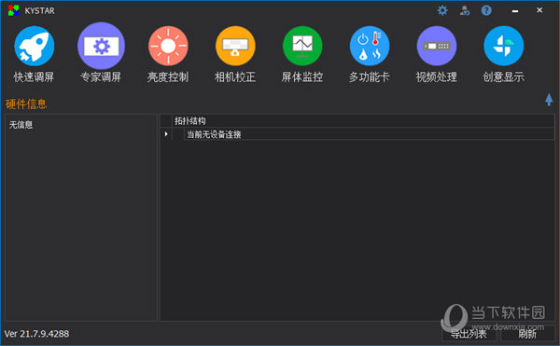Minimize the KYSTAR window
Image resolution: width=560 pixels, height=346 pixels.
515,10
